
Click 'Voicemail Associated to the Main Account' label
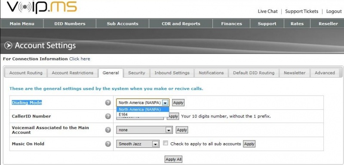(x=50, y=130)
